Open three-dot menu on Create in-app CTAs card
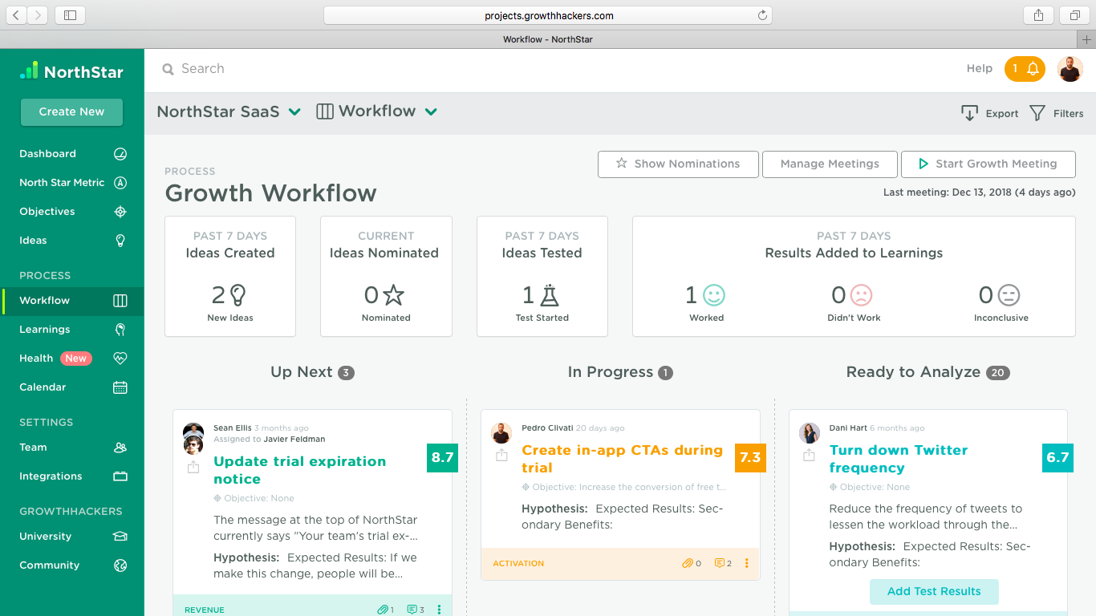 [747, 563]
